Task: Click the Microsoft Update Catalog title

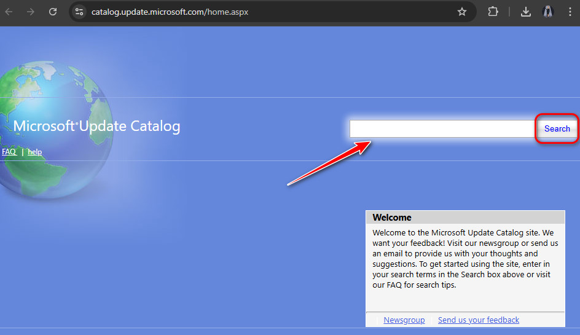Action: coord(96,126)
